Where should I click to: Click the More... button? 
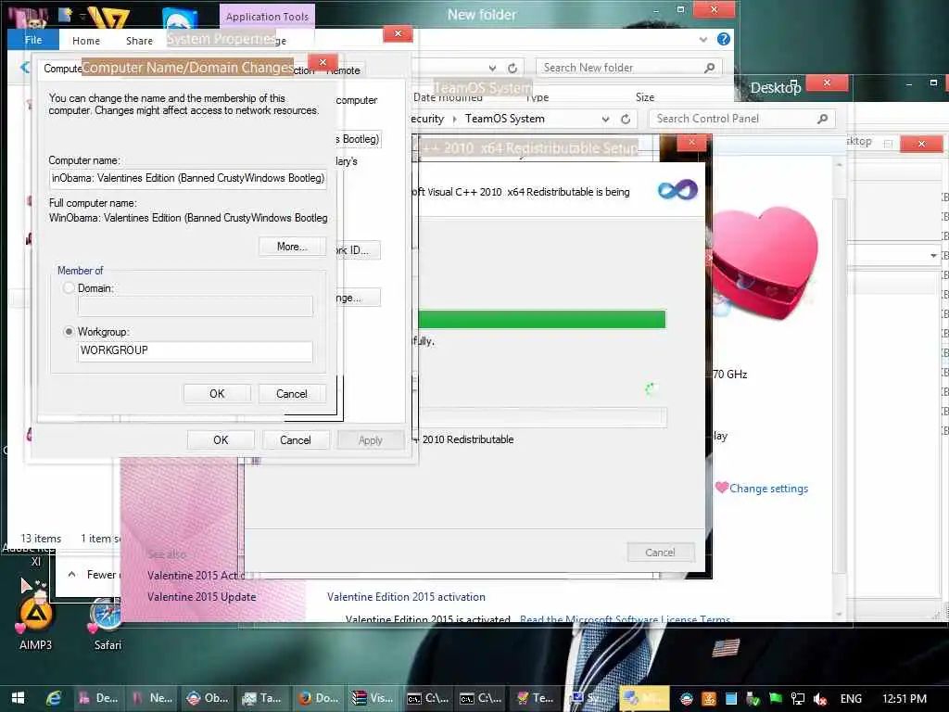pos(292,247)
